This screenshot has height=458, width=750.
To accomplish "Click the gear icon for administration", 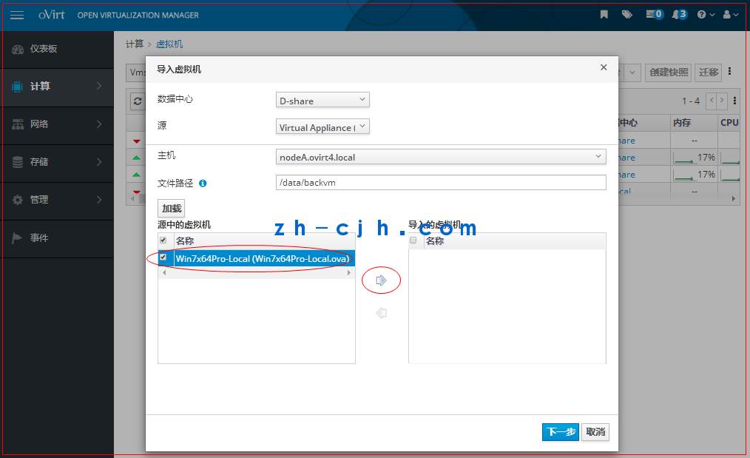I will tap(18, 200).
